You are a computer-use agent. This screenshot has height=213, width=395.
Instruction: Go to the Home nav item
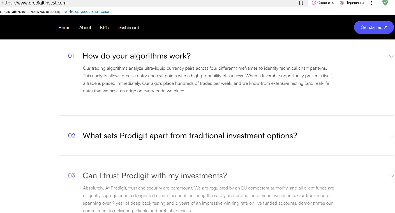tap(64, 27)
